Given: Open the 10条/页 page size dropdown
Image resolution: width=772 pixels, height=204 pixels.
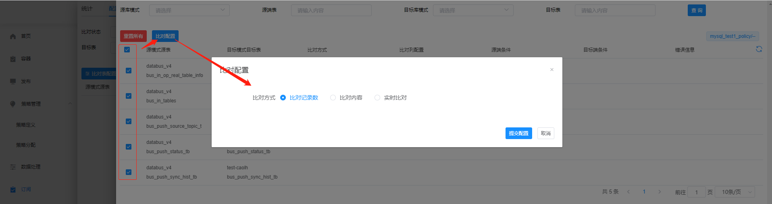Looking at the screenshot, I should pos(735,192).
